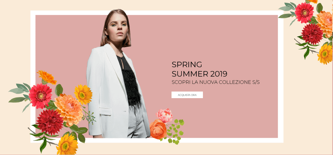Click the red gerbera in the left bouquet
Image resolution: width=333 pixels, height=155 pixels.
tap(40, 96)
